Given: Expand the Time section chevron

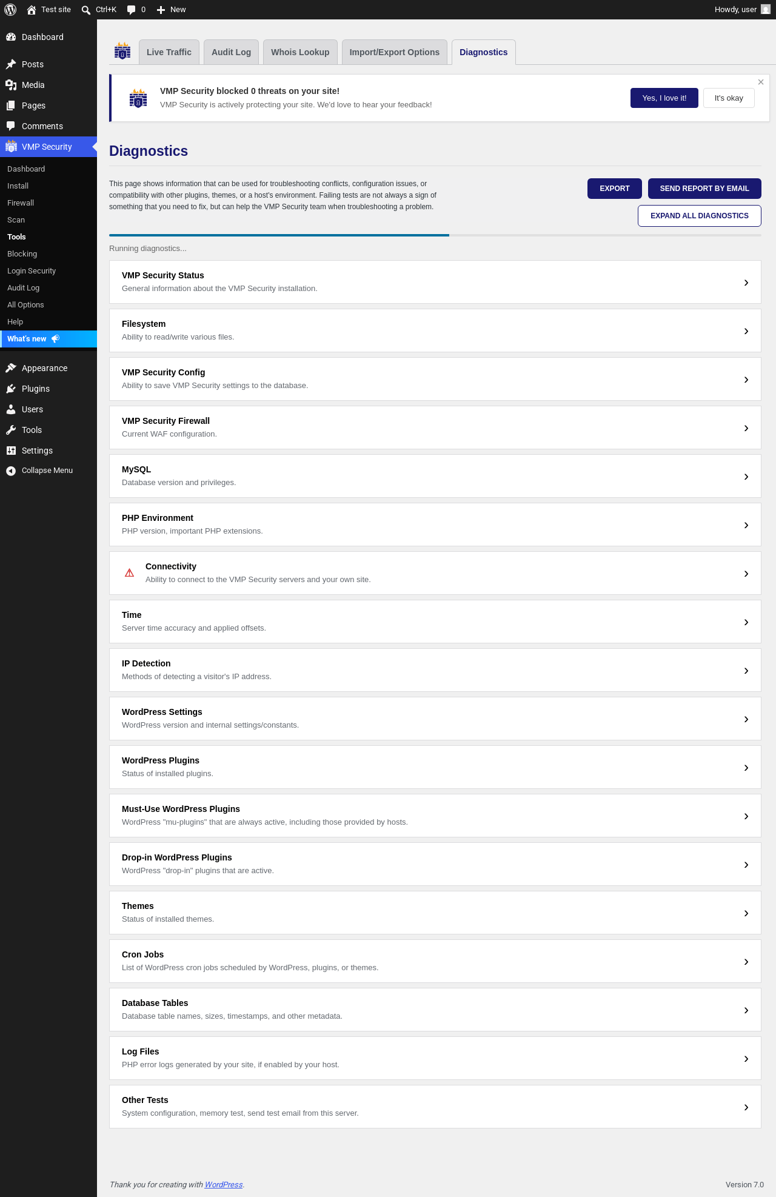Looking at the screenshot, I should (746, 622).
